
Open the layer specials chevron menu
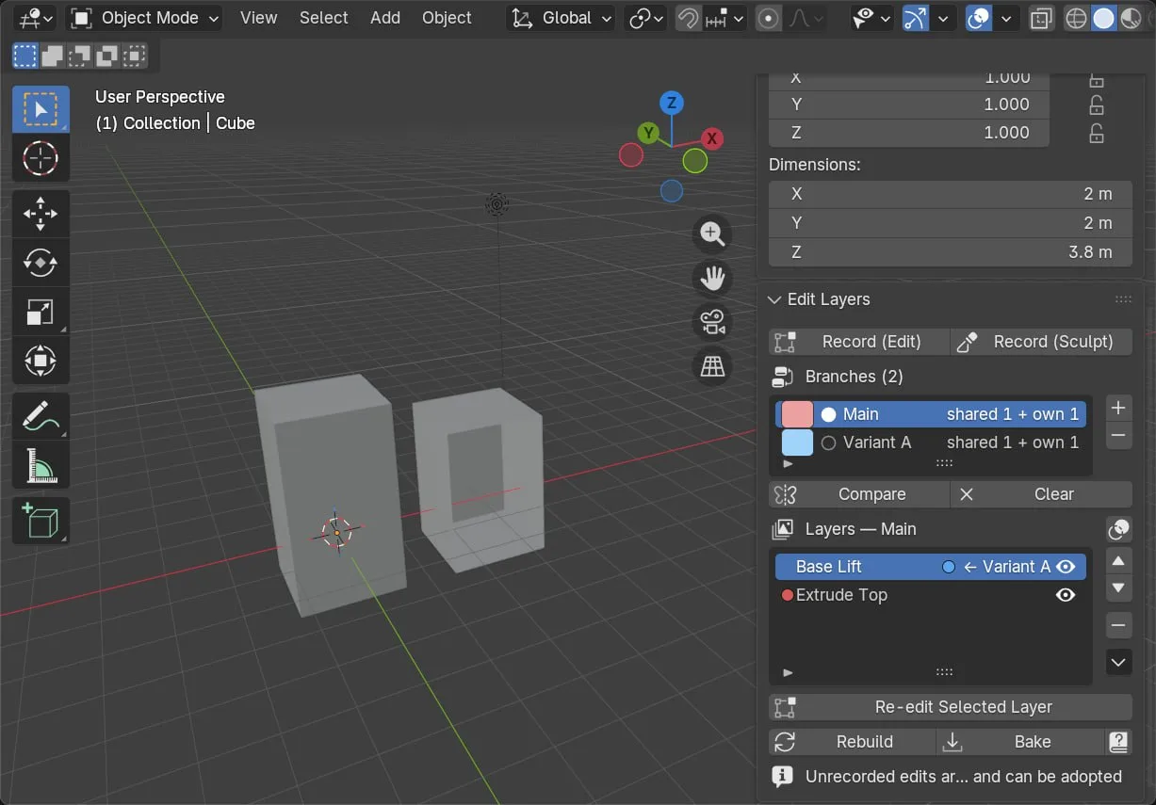(1118, 662)
